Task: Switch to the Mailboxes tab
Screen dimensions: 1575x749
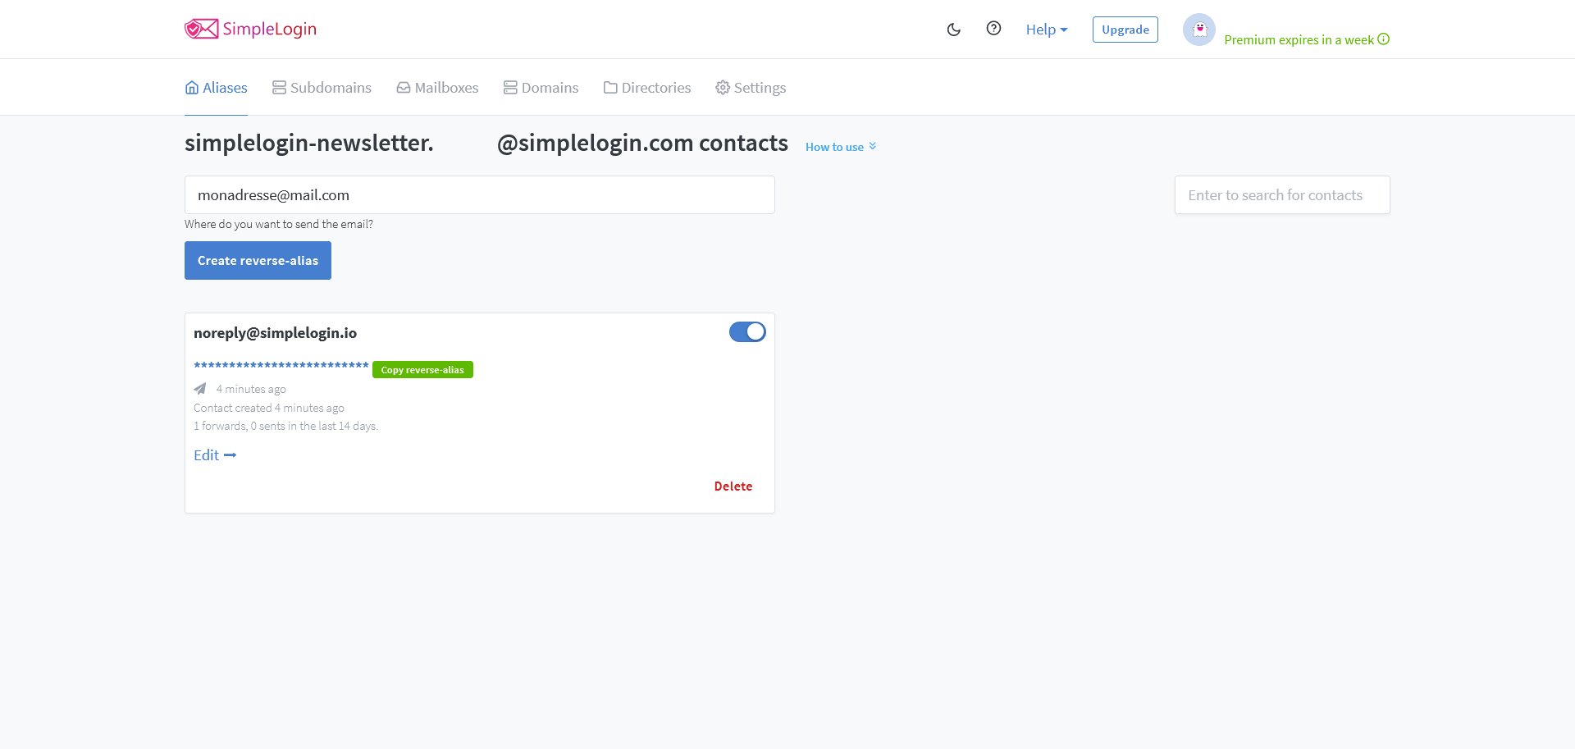Action: click(x=437, y=88)
